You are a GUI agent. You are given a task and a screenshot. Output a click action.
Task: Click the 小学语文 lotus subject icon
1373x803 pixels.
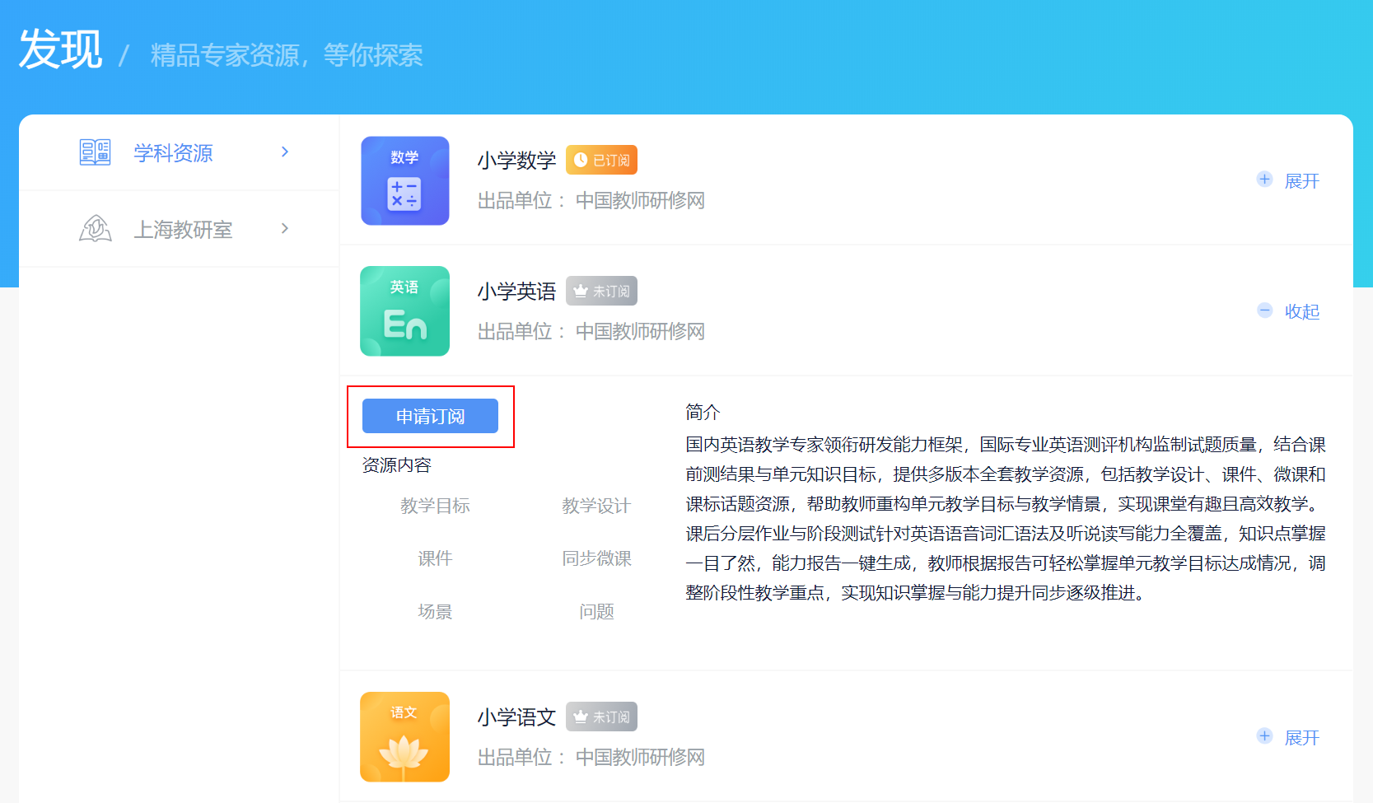tap(404, 736)
